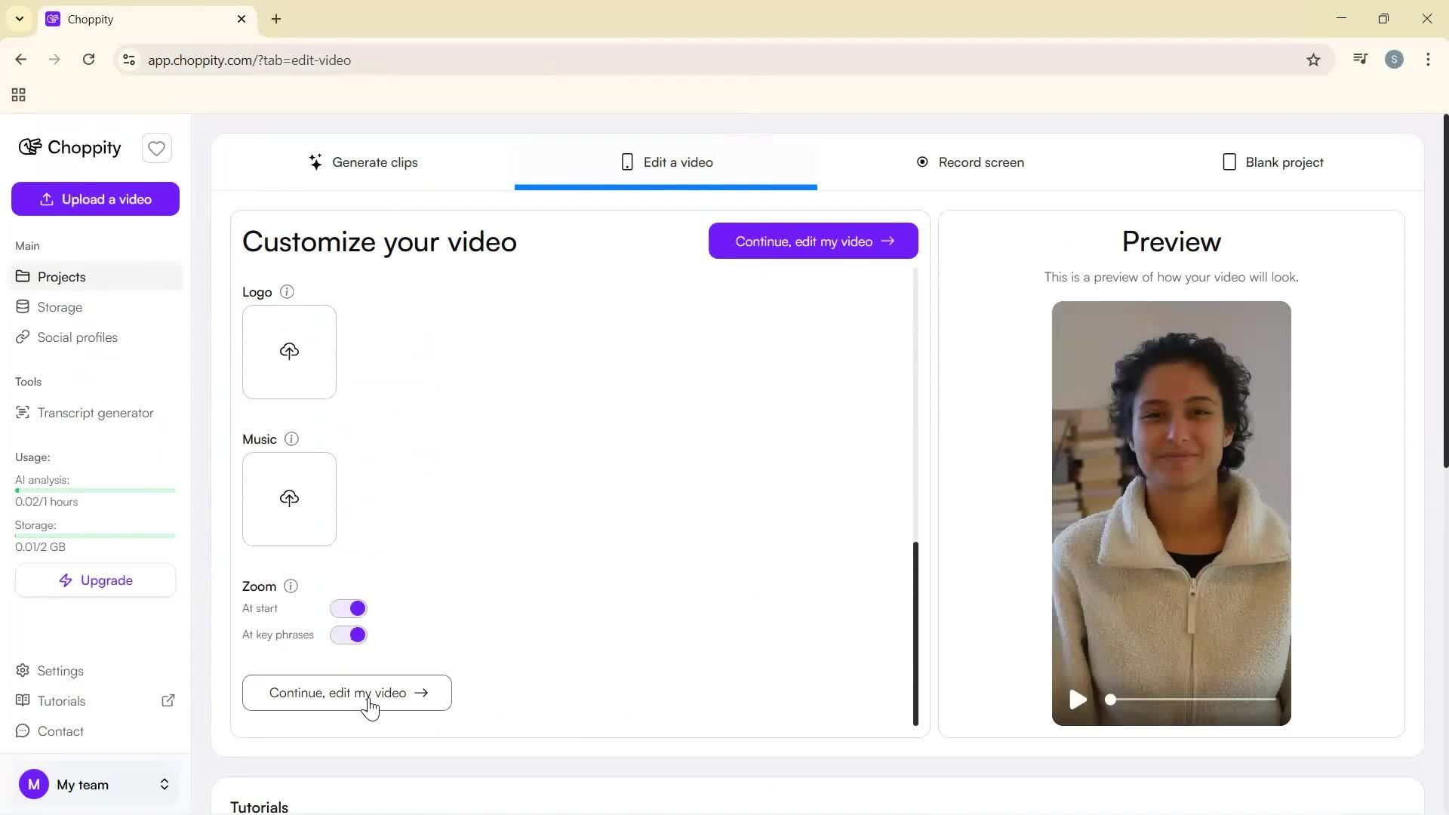This screenshot has height=815, width=1449.
Task: Open the Contact chat icon
Action: tap(23, 731)
